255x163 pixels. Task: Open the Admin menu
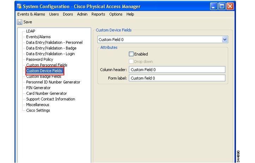click(82, 14)
